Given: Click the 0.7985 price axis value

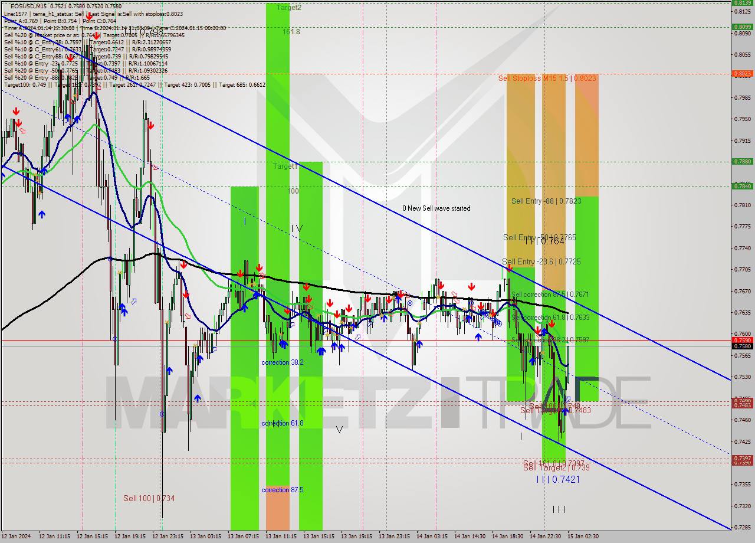Looking at the screenshot, I should 743,98.
